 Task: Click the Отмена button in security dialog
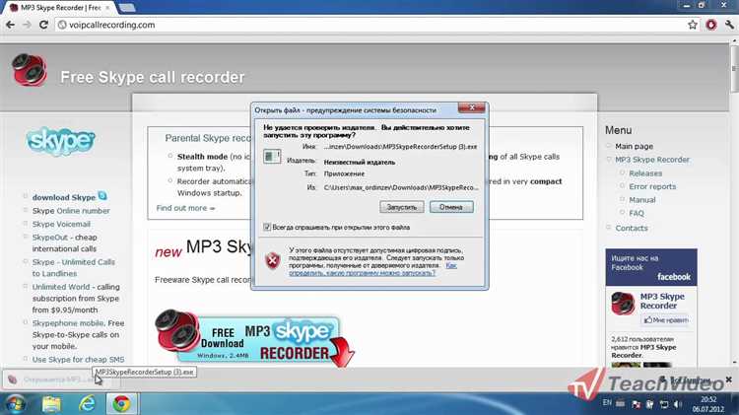(451, 207)
